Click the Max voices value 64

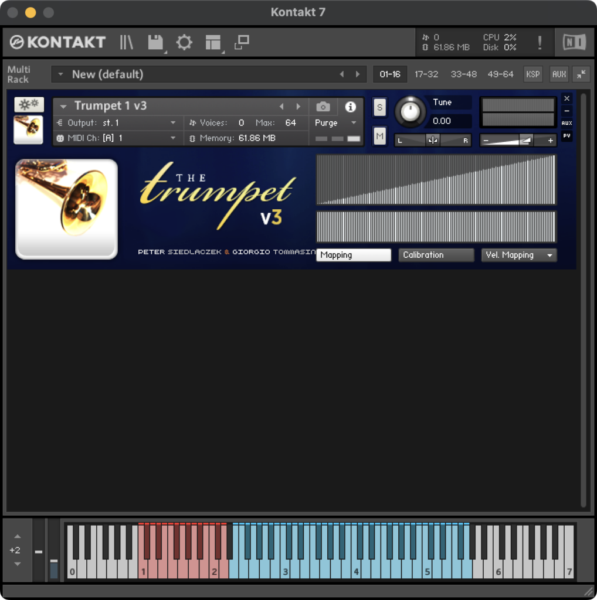(290, 123)
